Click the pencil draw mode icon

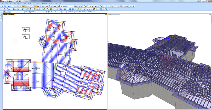click(x=2, y=12)
